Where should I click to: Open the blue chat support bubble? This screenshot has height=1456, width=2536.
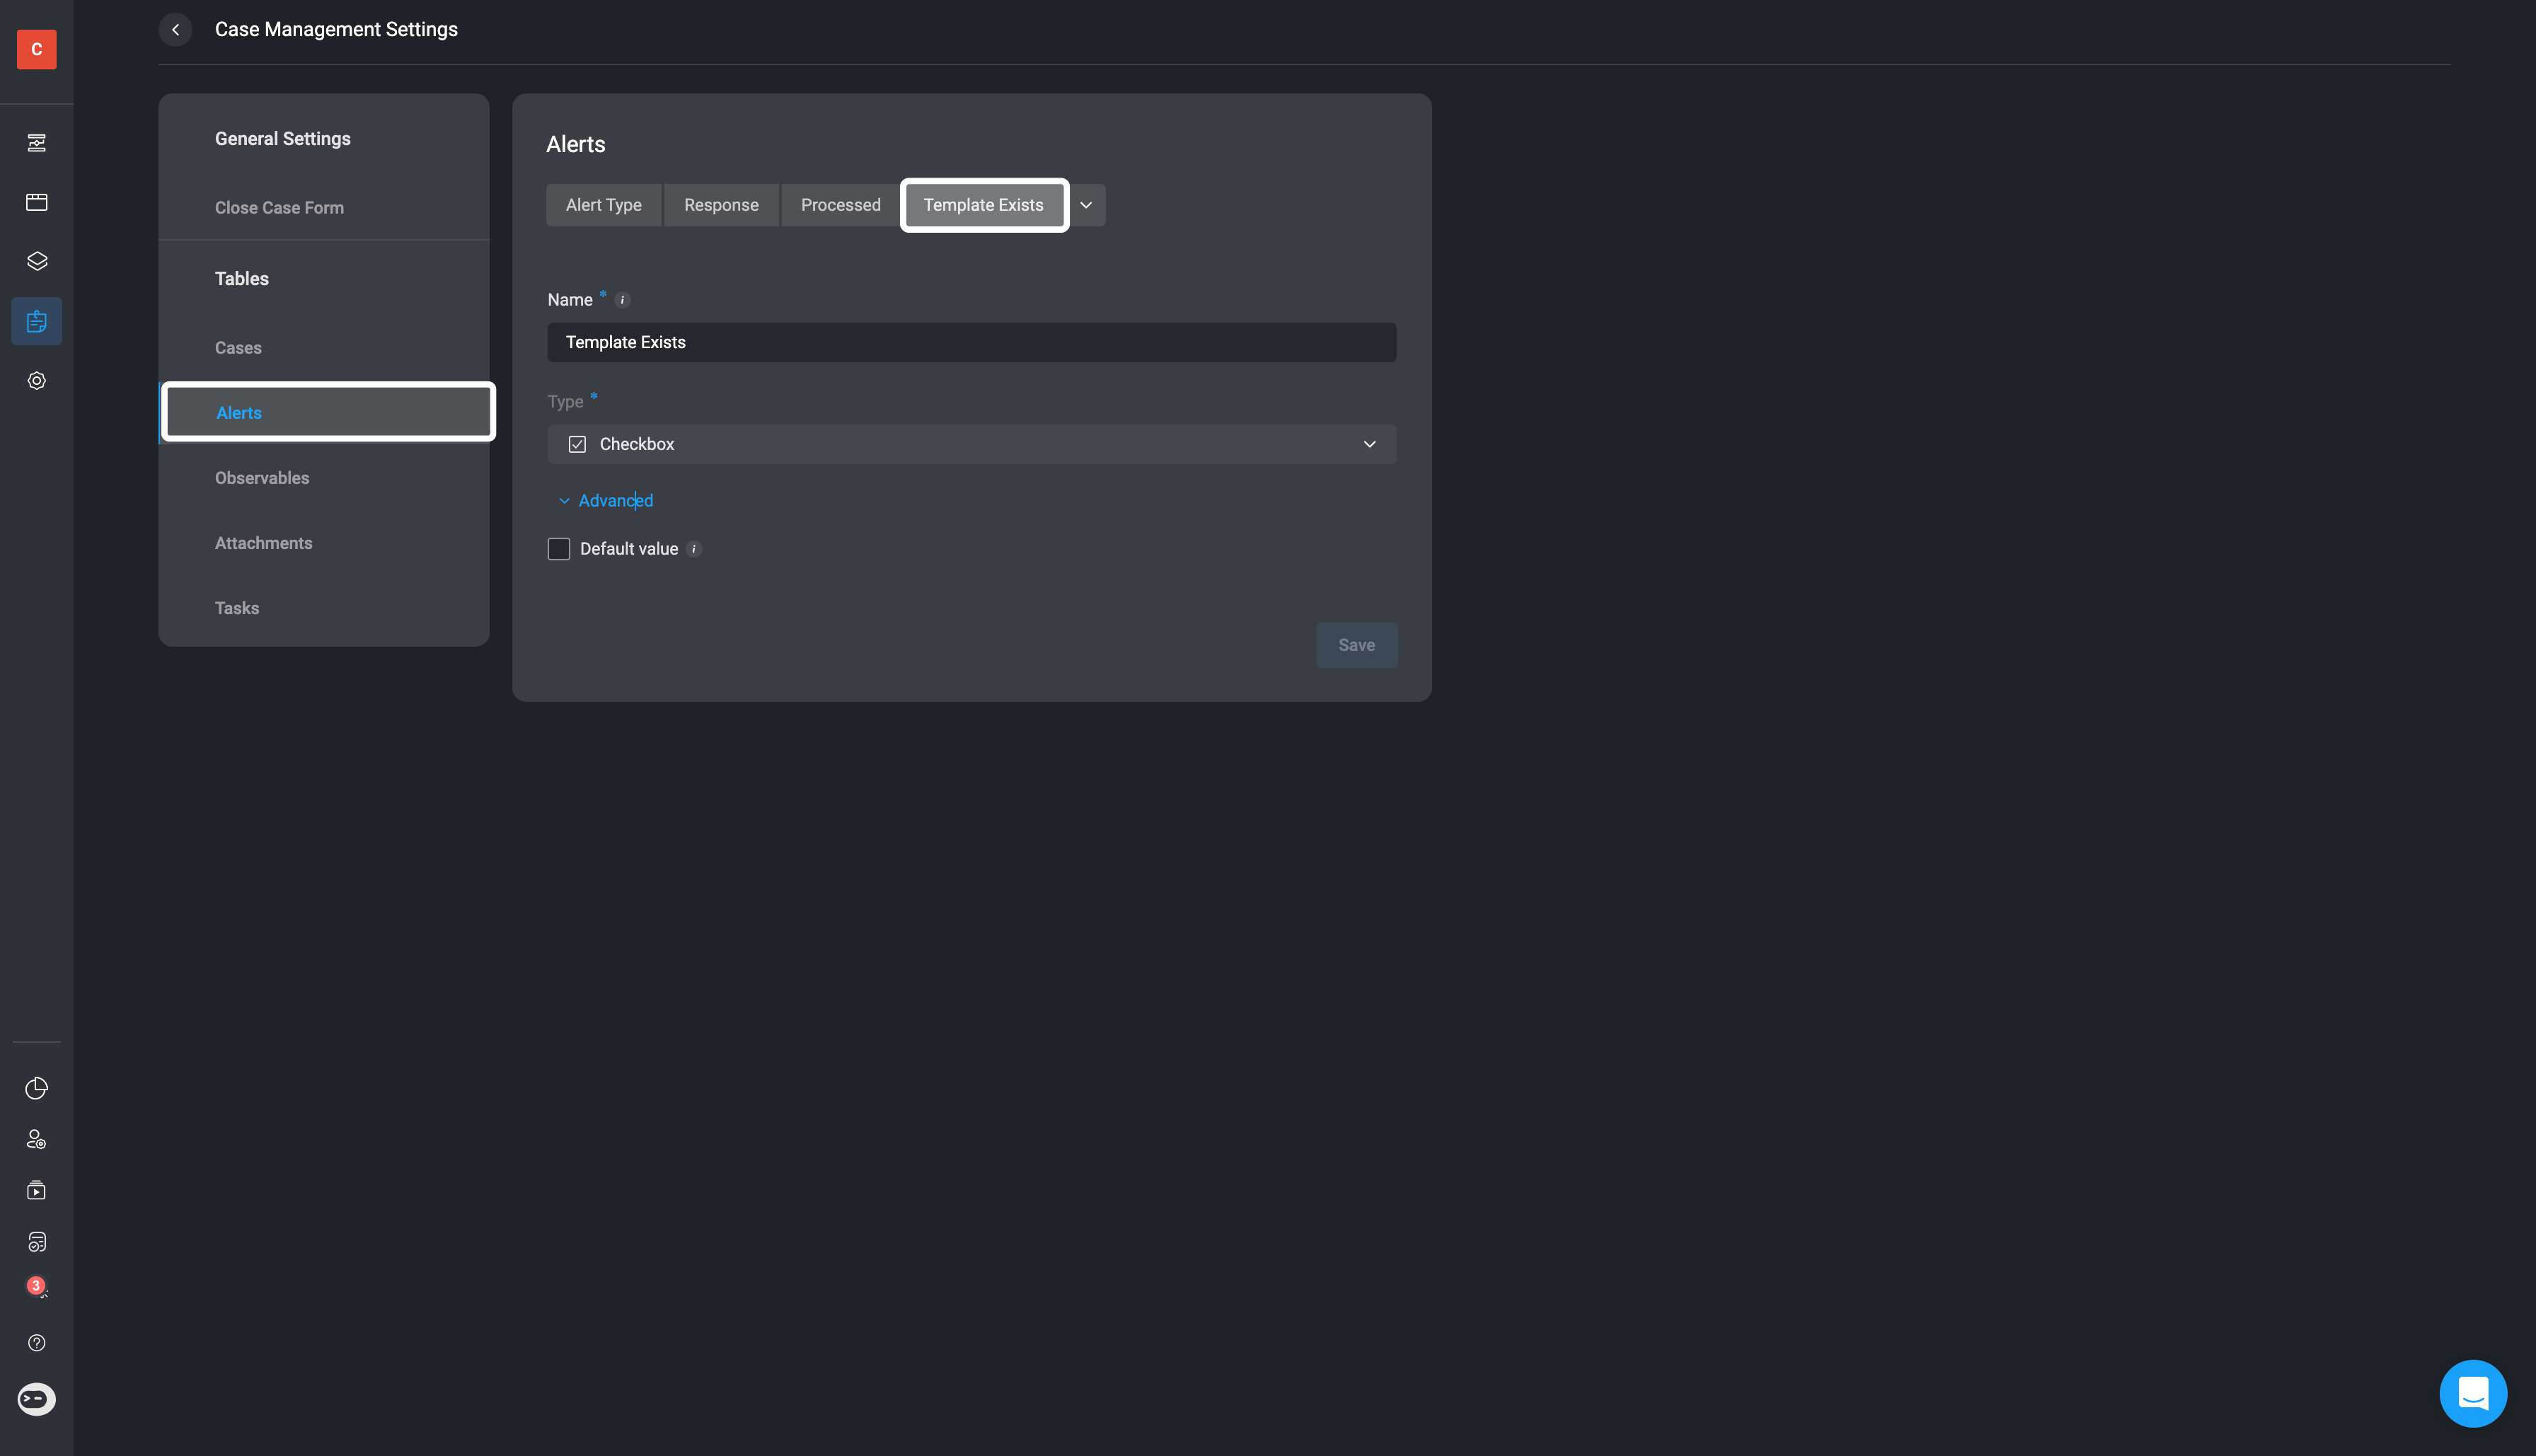tap(2473, 1393)
